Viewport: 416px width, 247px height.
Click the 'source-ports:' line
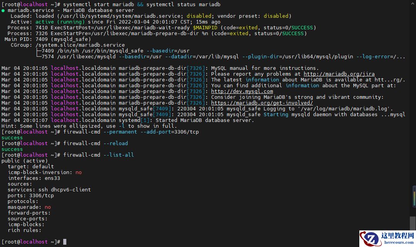pyautogui.click(x=28, y=218)
